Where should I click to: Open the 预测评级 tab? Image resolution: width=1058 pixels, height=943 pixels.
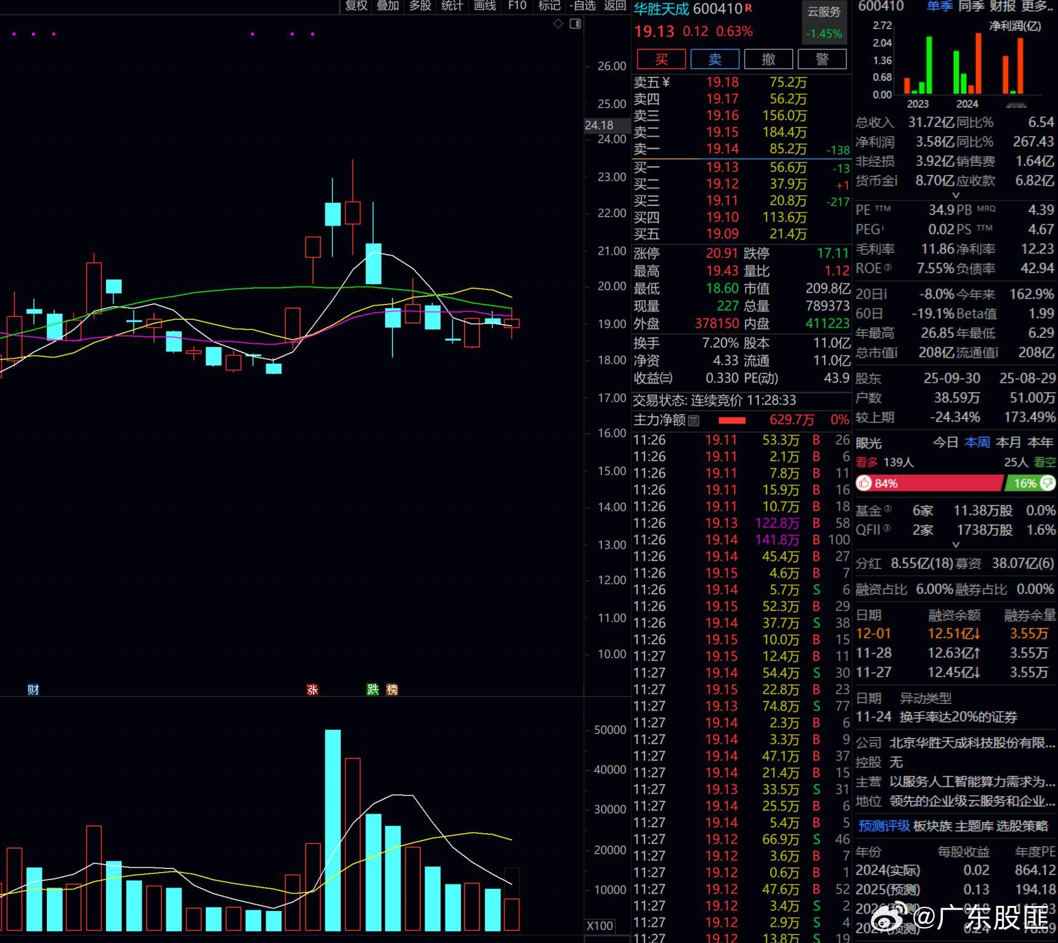point(884,826)
